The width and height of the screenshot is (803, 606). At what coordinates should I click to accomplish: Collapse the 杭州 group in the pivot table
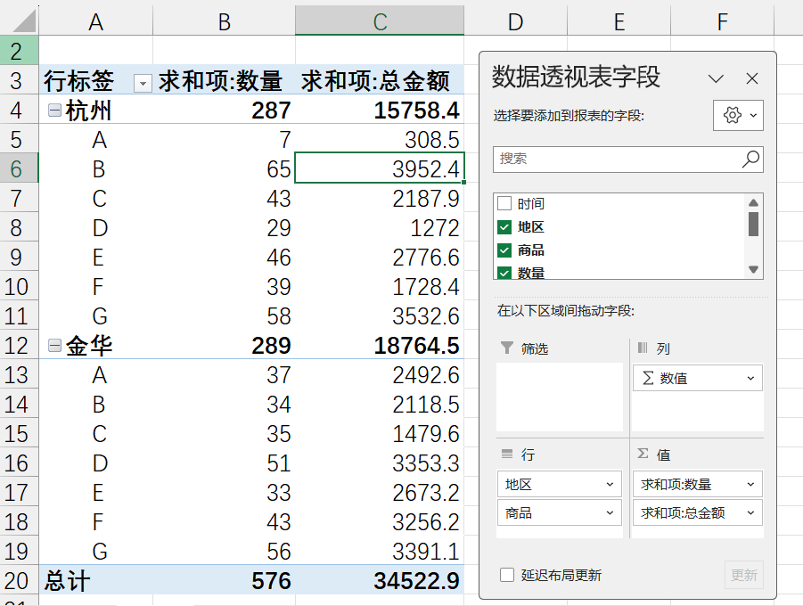click(54, 111)
